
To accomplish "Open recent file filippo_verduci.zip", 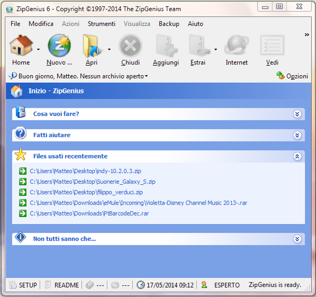I will pos(86,192).
